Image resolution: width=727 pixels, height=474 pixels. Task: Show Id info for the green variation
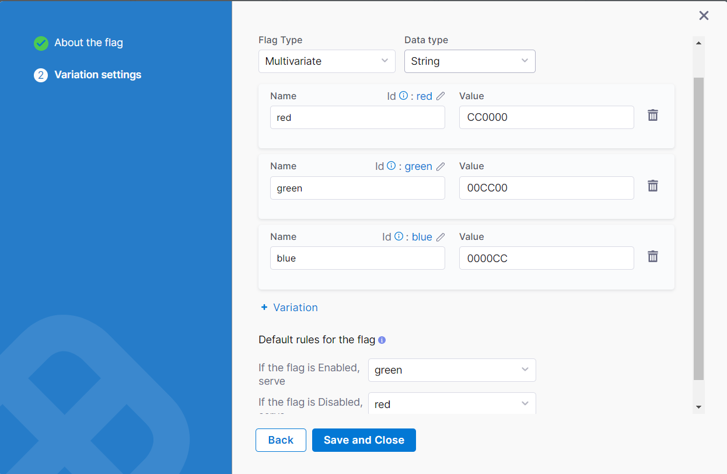[392, 166]
